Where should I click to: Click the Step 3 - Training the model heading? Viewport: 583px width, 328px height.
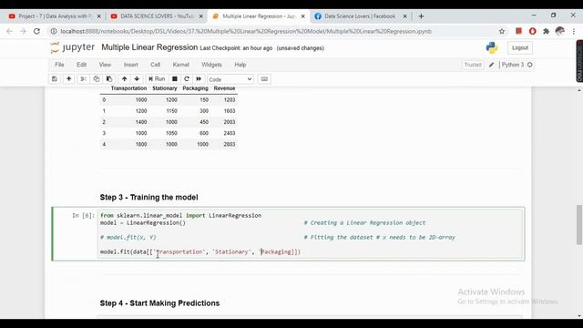[148, 198]
